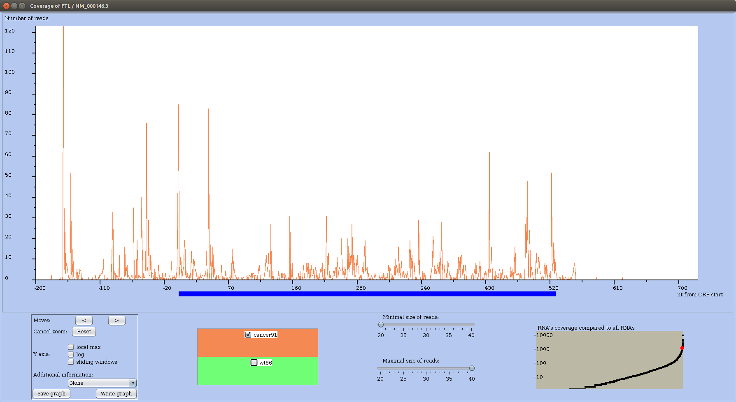
Task: Click the red dot on RNA coverage curve
Action: (x=682, y=348)
